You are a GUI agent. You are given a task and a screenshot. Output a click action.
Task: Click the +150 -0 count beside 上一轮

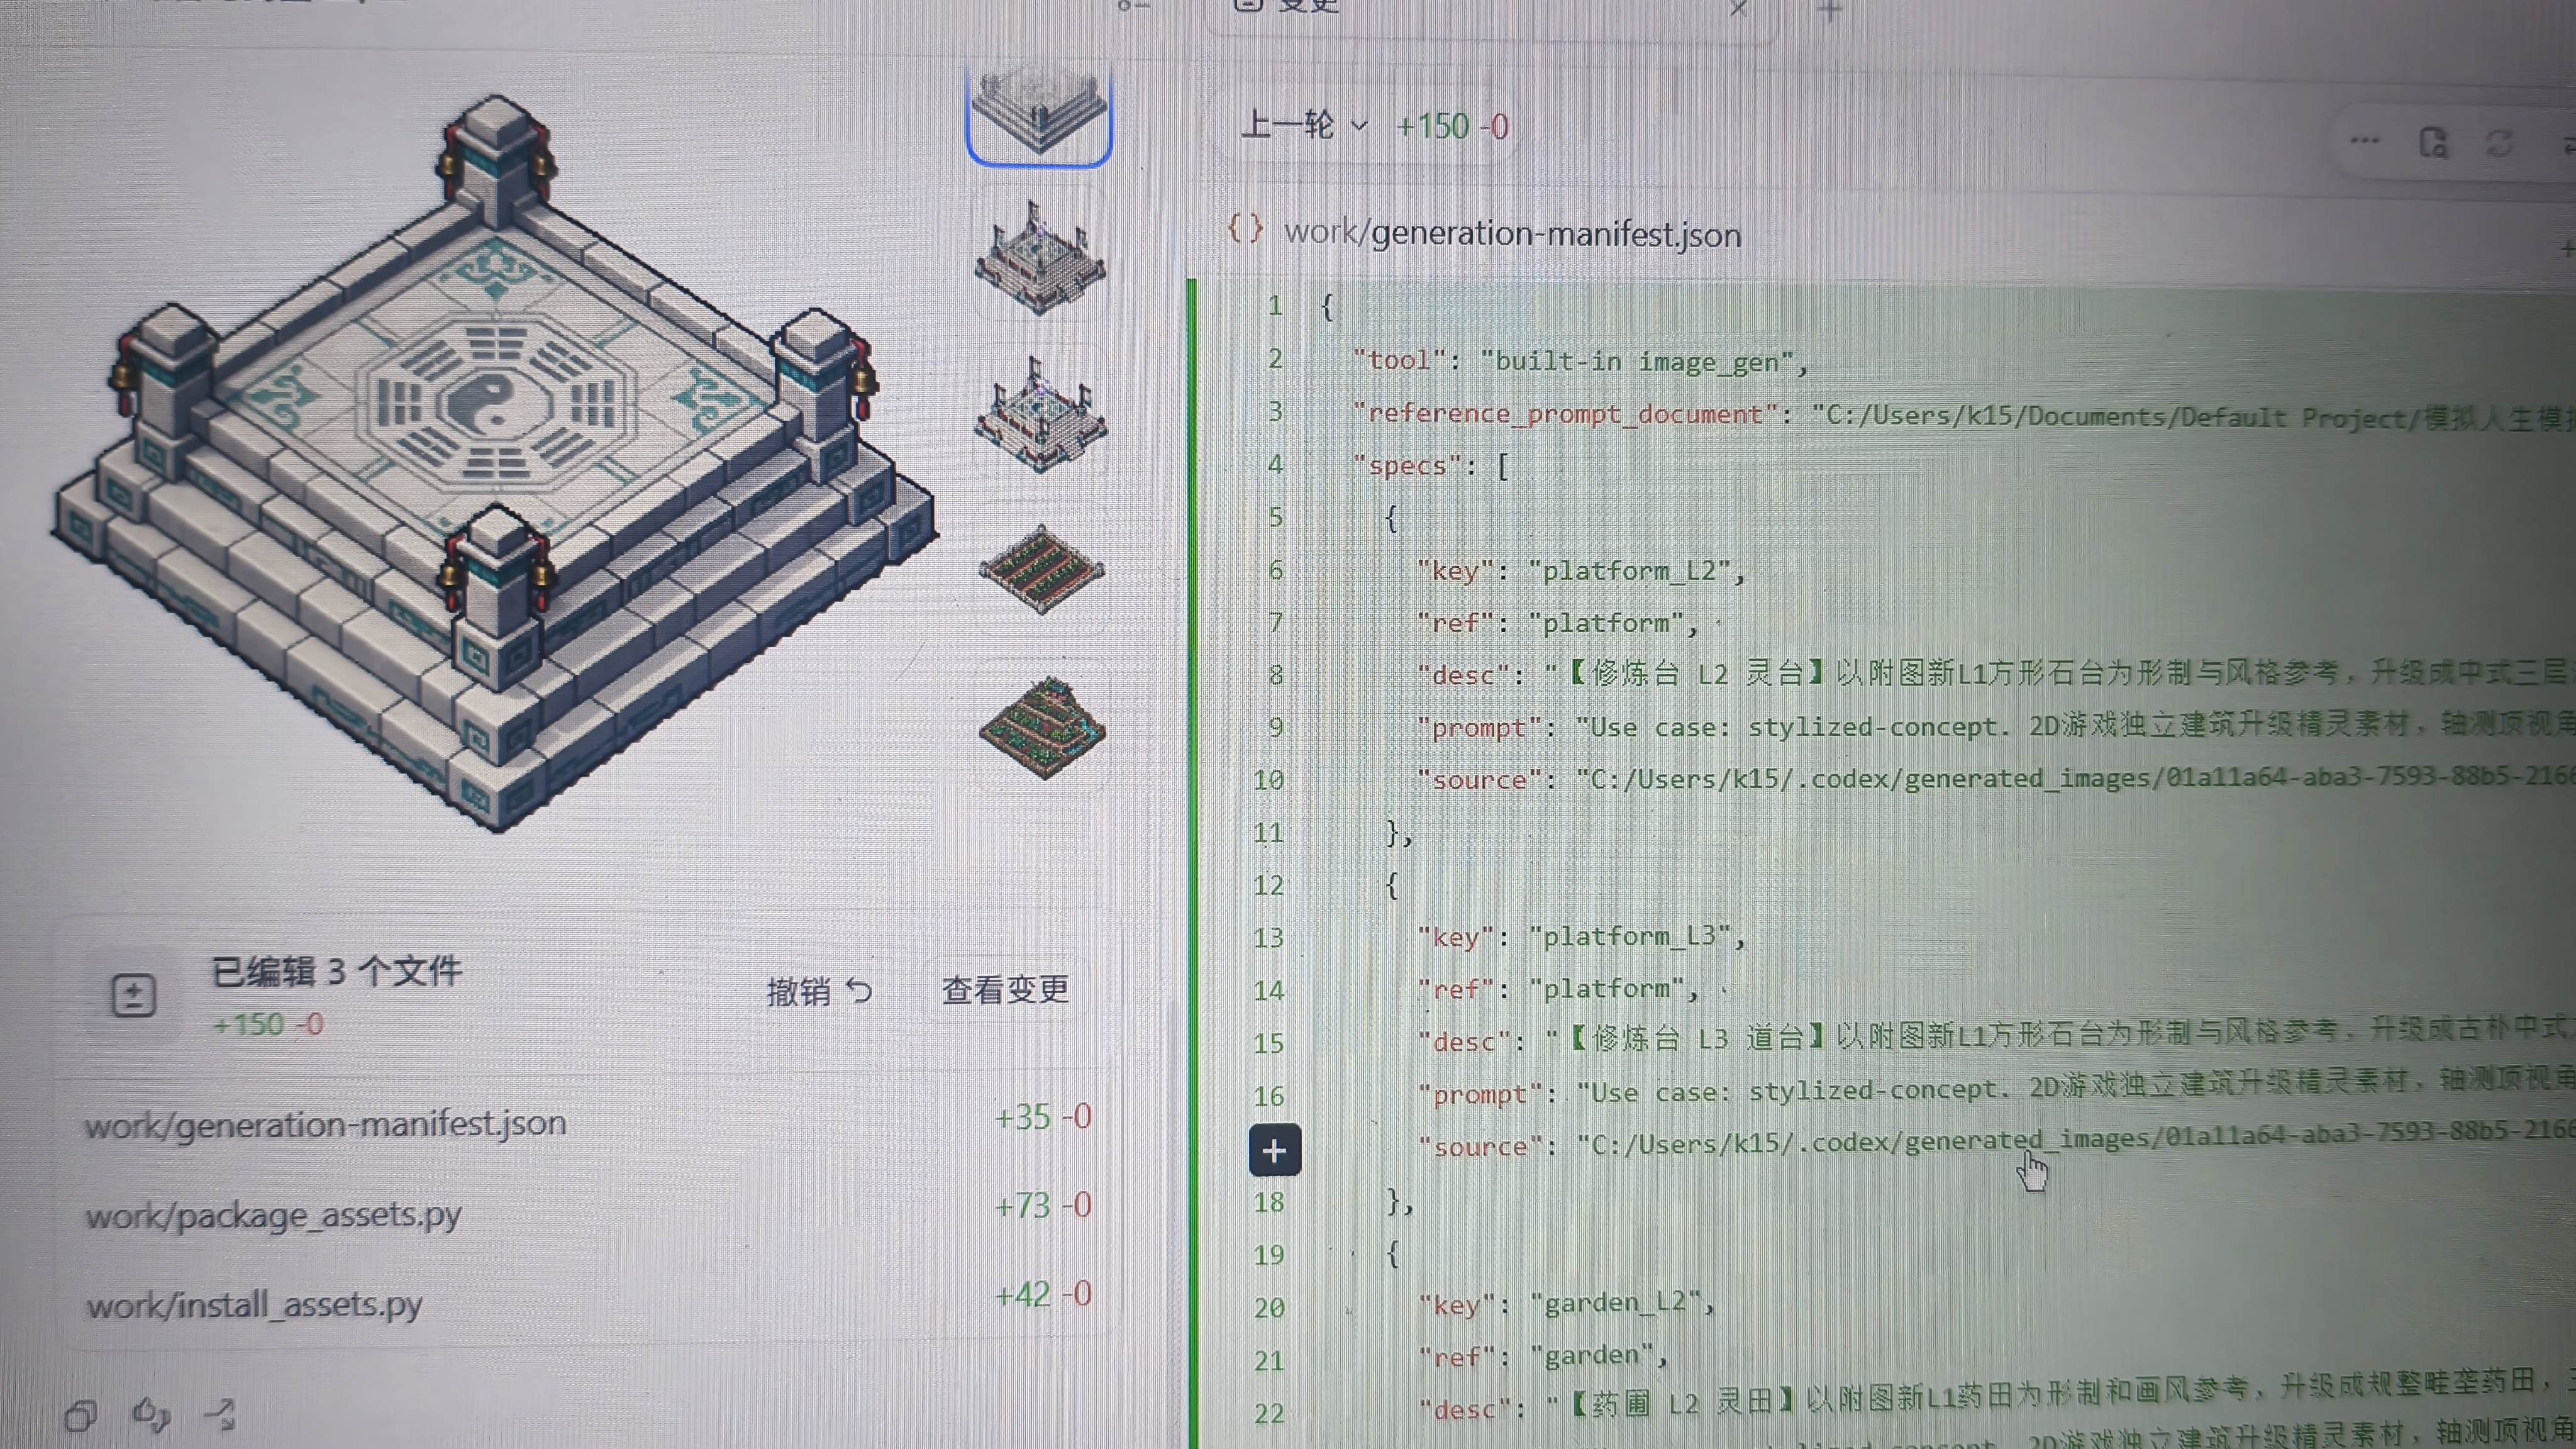pos(1452,127)
